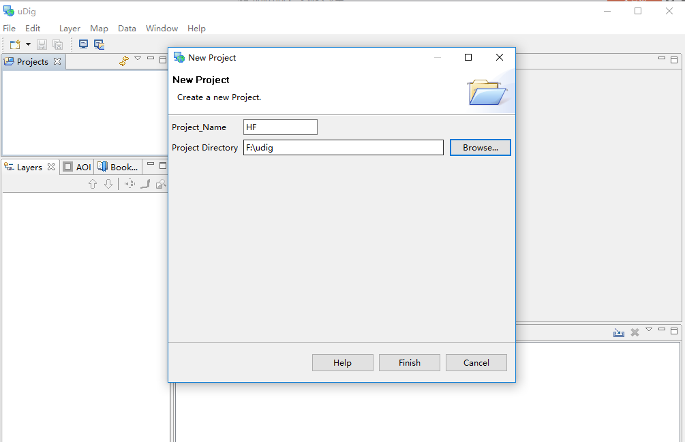Screen dimensions: 685x442
Task: Switch to the Book... tab
Action: pos(118,167)
